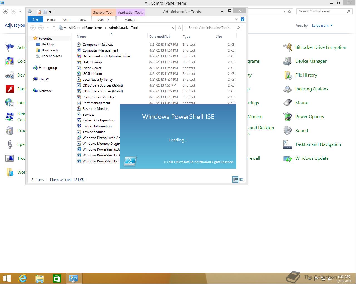Switch to the Share ribbon tab

point(67,20)
